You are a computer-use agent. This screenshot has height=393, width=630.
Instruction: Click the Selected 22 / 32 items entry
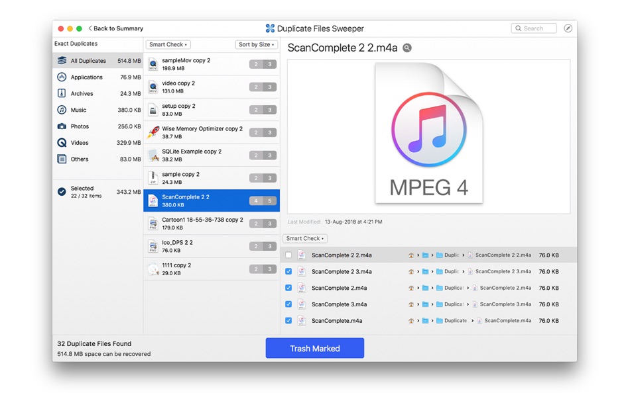pyautogui.click(x=98, y=192)
